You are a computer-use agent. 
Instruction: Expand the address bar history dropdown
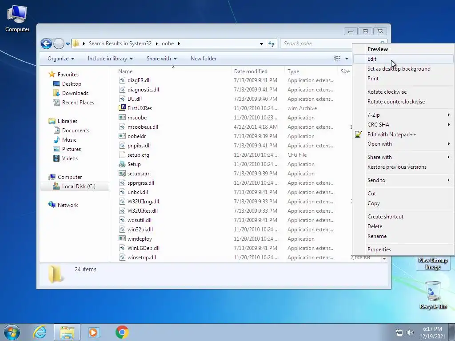[x=261, y=44]
